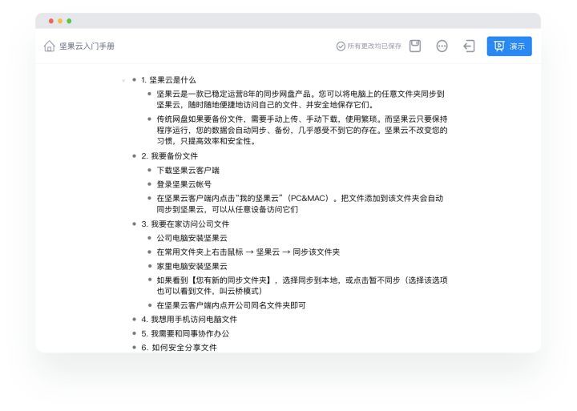Maximize the window with the green button

(x=69, y=21)
